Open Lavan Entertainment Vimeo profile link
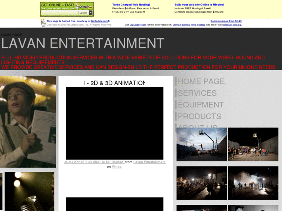The width and height of the screenshot is (282, 211). (149, 162)
